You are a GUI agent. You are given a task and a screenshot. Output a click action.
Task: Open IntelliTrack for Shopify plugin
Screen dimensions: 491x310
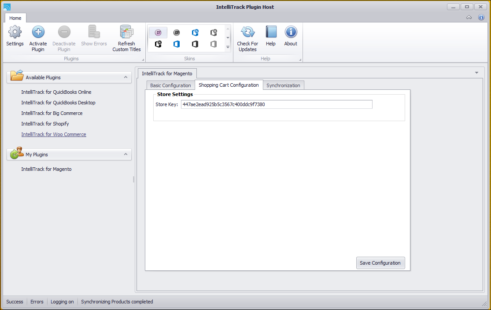tap(45, 124)
